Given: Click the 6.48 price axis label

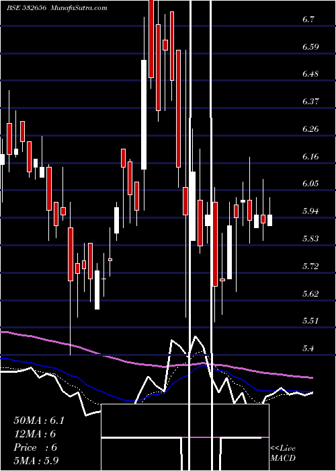Looking at the screenshot, I should coord(310,74).
